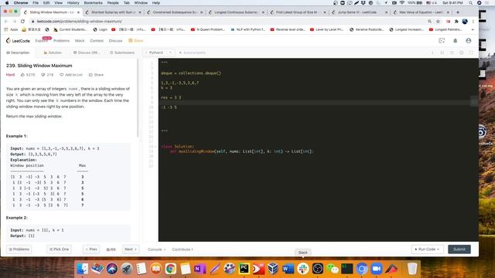This screenshot has width=495, height=278.
Task: Click the editor fullscreen icon
Action: [471, 53]
